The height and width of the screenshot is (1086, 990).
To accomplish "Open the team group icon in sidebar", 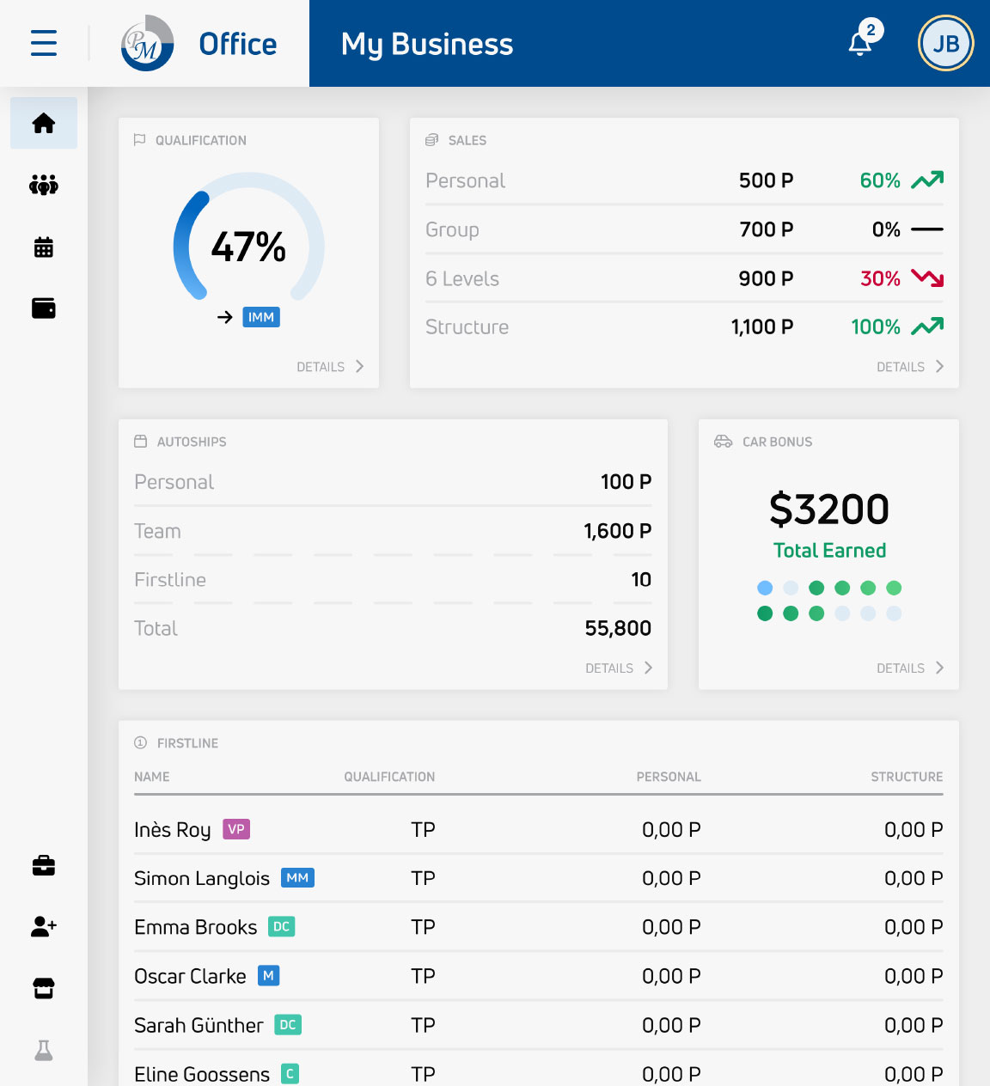I will coord(44,185).
